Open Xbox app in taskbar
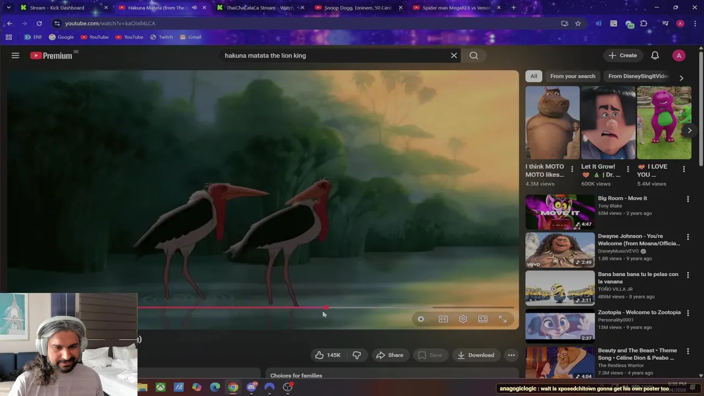Image resolution: width=704 pixels, height=396 pixels. [x=160, y=387]
